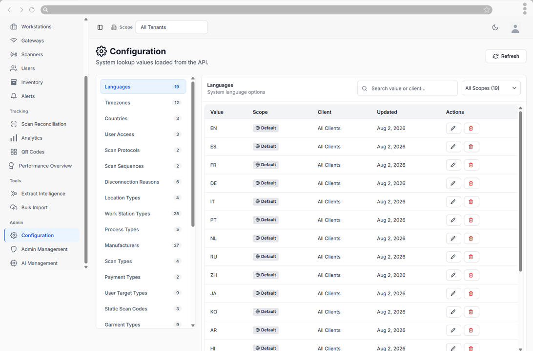
Task: Edit the DE language row
Action: coord(453,183)
